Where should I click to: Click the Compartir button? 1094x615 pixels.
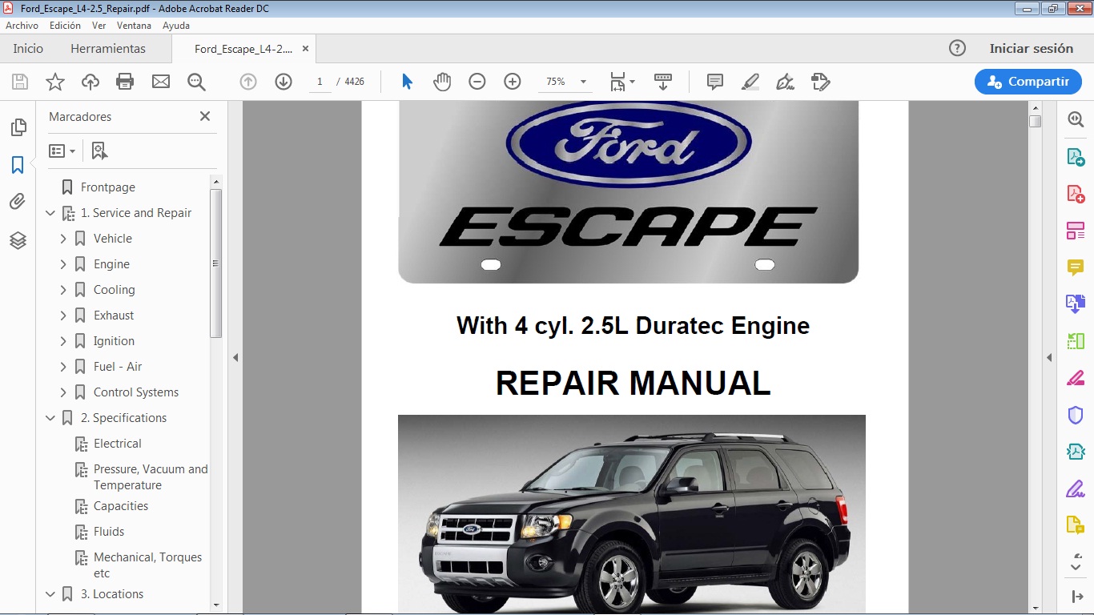tap(1028, 81)
